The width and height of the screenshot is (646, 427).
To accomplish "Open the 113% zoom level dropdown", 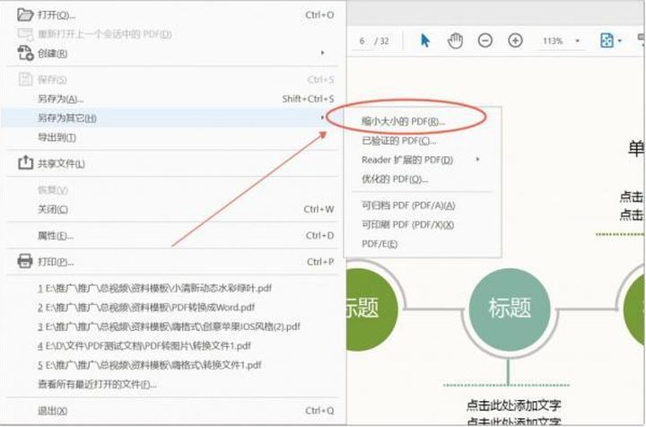I will pyautogui.click(x=577, y=40).
